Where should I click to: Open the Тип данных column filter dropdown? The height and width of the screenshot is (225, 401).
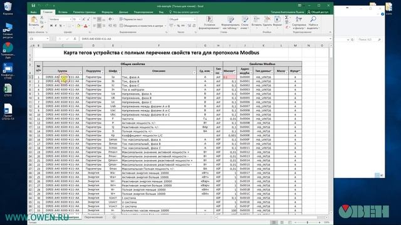[x=272, y=73]
